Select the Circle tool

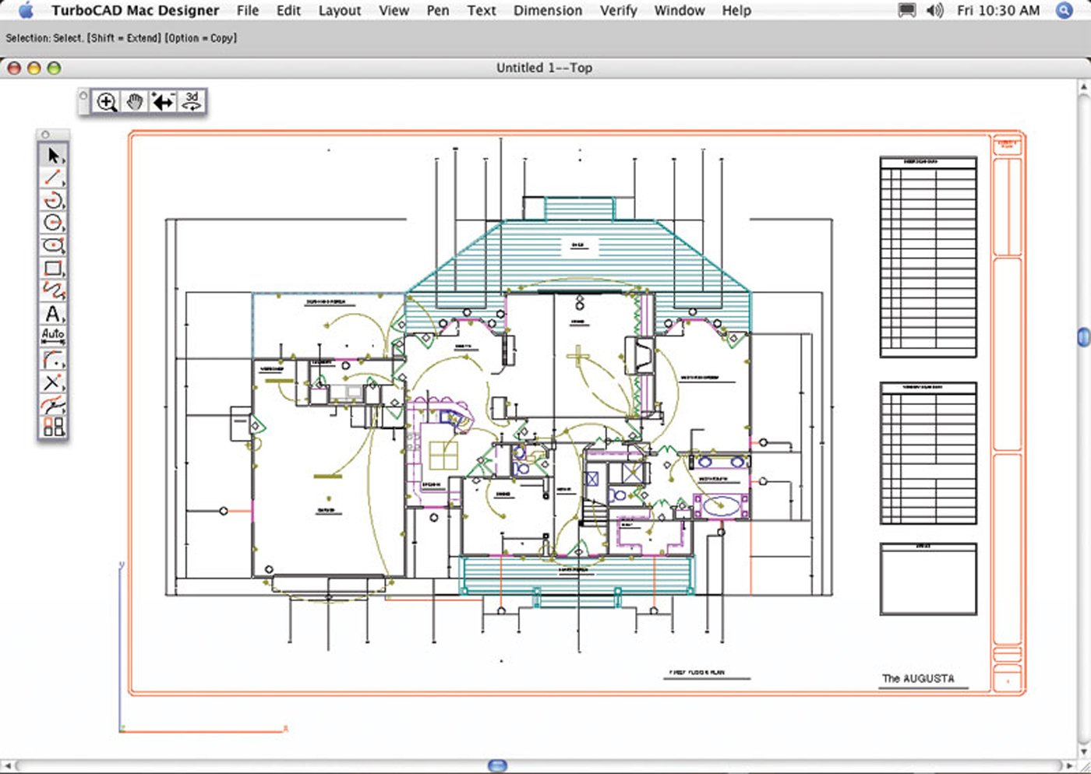pos(53,223)
